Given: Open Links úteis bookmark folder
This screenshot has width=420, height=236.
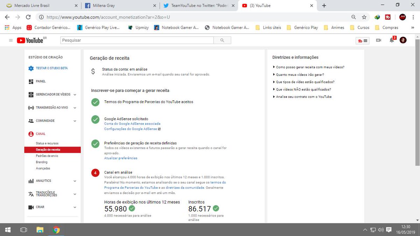Looking at the screenshot, I should coord(268,27).
